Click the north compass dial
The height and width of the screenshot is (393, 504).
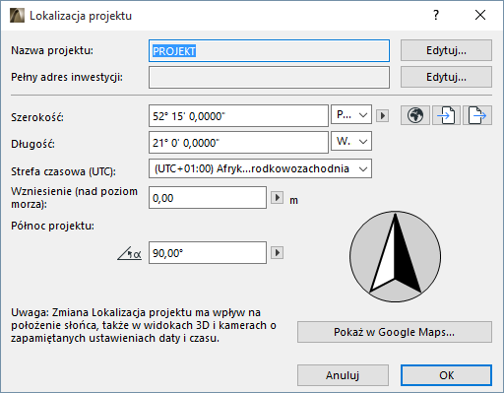(x=395, y=256)
